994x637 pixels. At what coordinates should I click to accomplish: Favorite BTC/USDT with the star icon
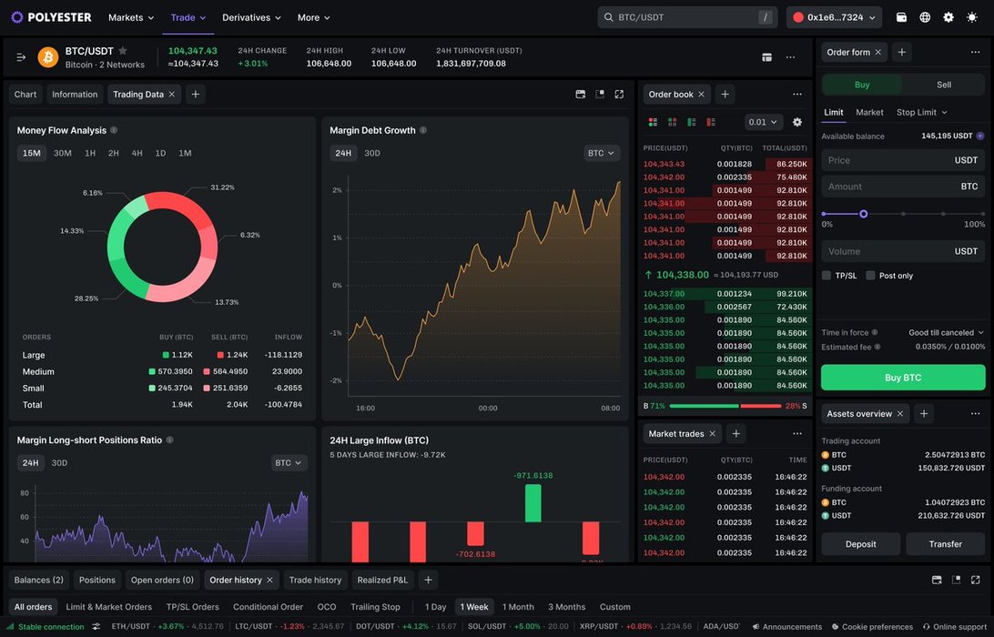(x=123, y=51)
